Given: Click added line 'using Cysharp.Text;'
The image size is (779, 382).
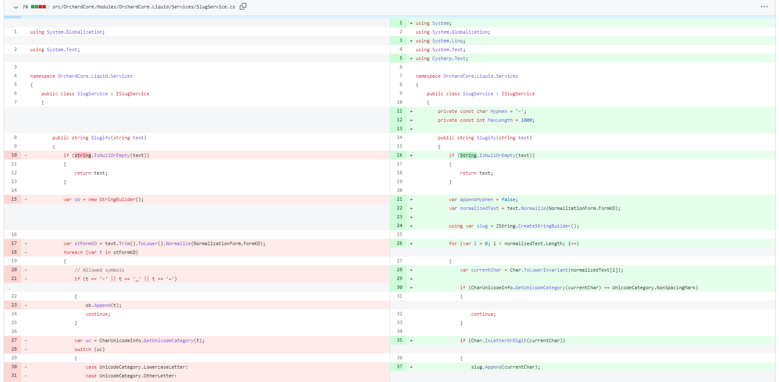Looking at the screenshot, I should [442, 58].
